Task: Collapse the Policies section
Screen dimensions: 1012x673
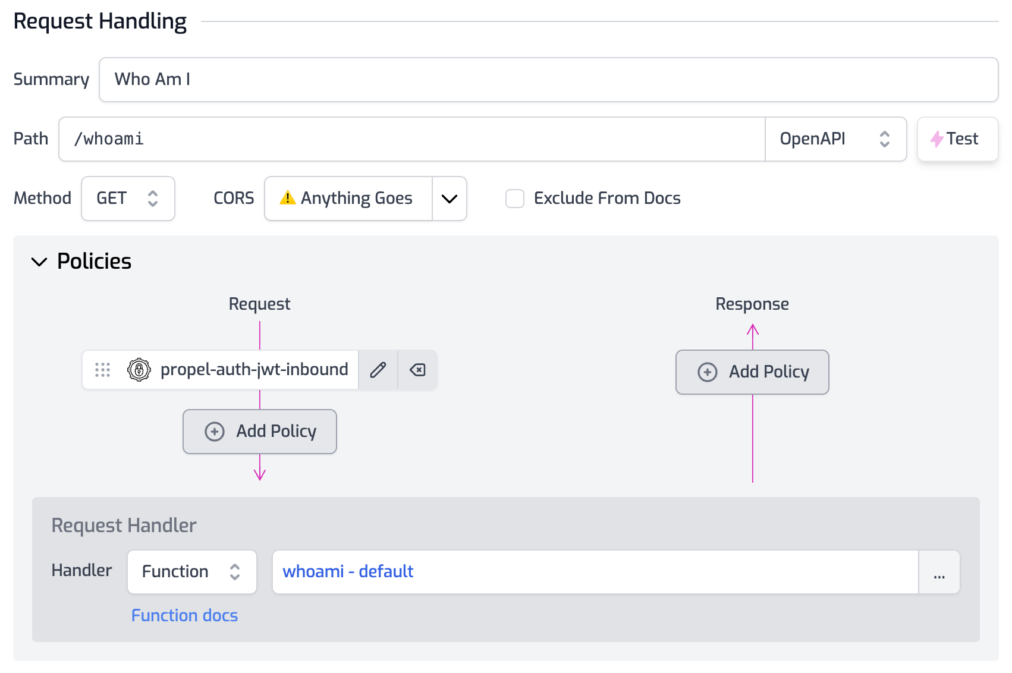Action: pos(39,262)
